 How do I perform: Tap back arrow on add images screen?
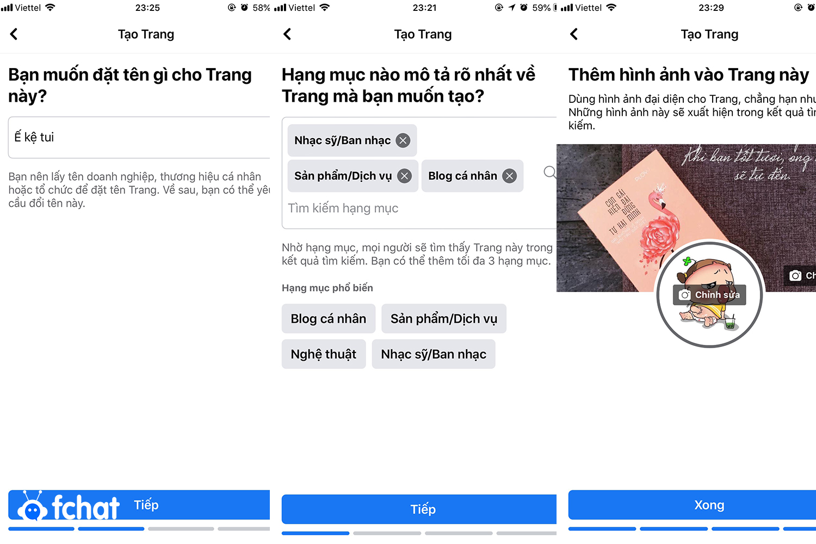pos(574,34)
